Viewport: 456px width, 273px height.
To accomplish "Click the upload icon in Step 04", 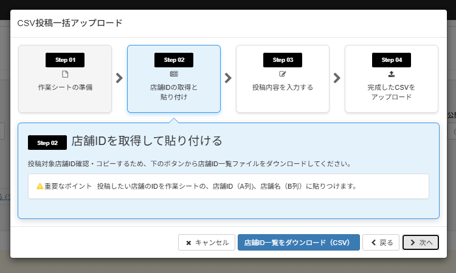I will [x=392, y=74].
